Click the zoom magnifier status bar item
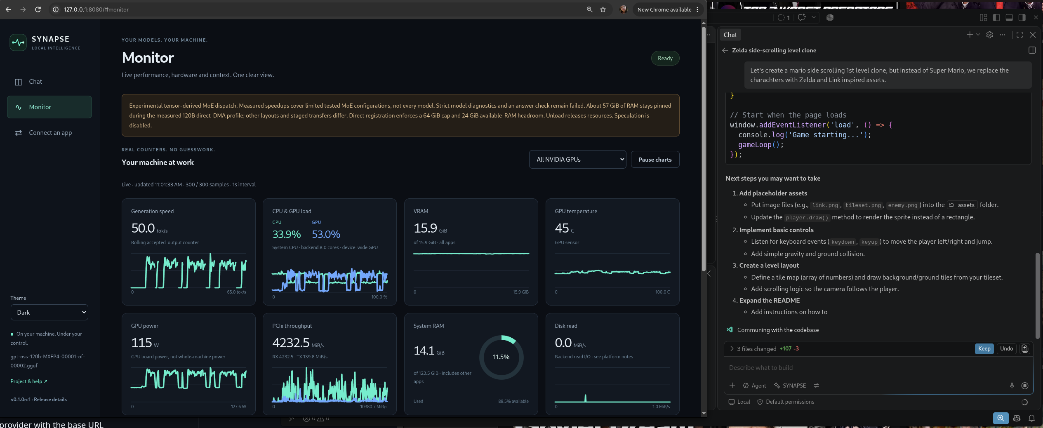The height and width of the screenshot is (428, 1043). (1001, 418)
